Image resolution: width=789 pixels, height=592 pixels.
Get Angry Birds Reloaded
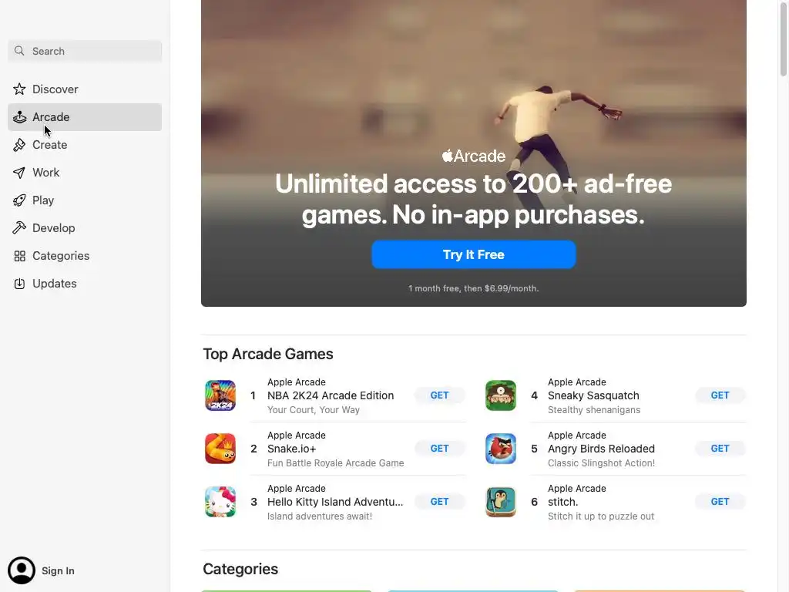click(x=720, y=449)
